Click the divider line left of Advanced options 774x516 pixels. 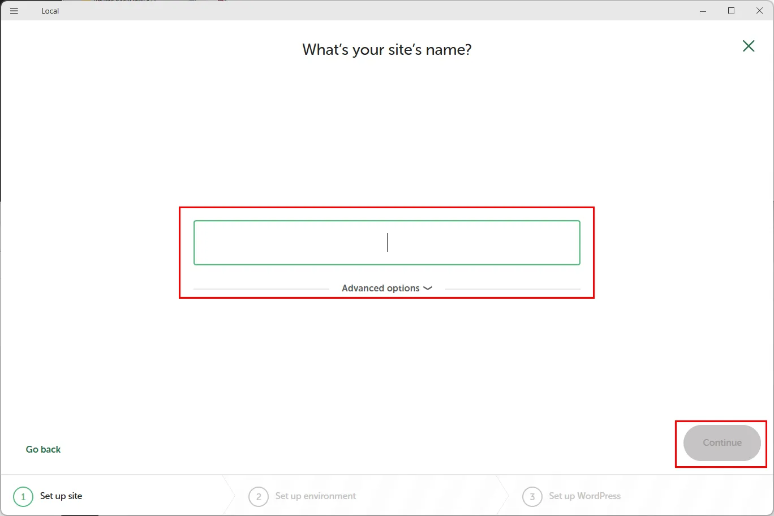[261, 289]
